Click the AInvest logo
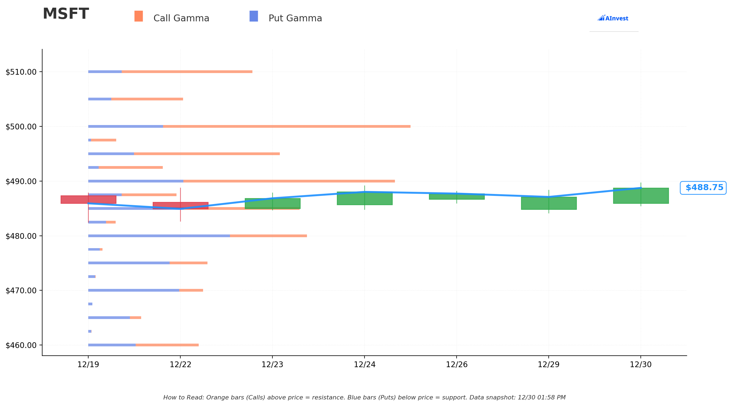Viewport: 729px width, 406px height. pos(613,18)
